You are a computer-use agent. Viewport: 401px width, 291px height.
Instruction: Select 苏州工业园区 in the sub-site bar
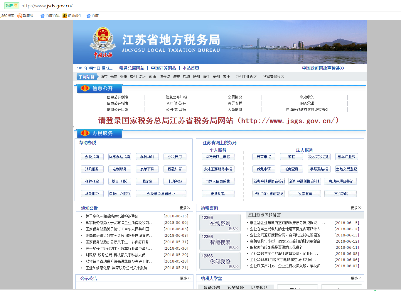(x=246, y=77)
